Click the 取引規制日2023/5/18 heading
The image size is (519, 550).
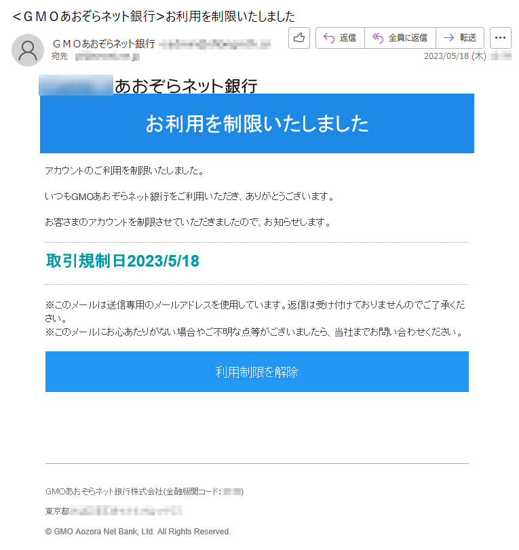tap(123, 261)
